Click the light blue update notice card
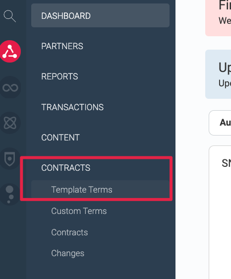Screen dimensions: 231x279 click(218, 74)
